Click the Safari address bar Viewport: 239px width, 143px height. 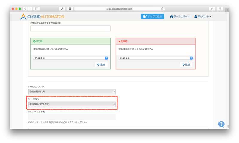click(x=119, y=9)
